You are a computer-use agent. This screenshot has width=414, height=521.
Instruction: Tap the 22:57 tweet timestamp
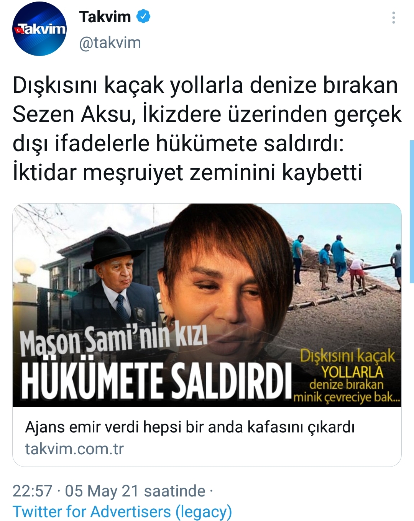pos(32,491)
